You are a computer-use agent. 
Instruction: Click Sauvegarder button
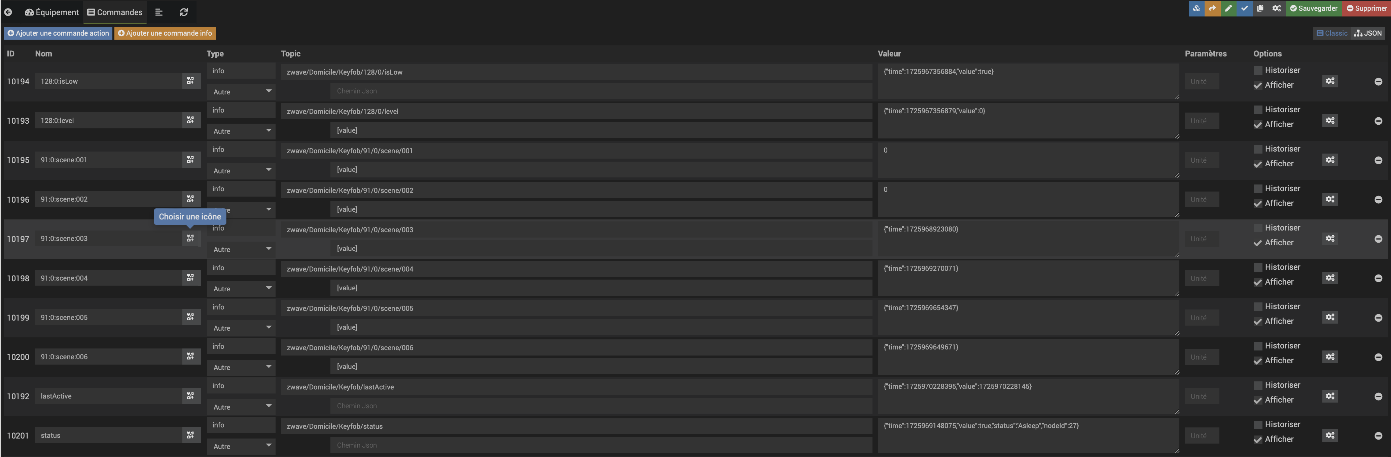1313,8
